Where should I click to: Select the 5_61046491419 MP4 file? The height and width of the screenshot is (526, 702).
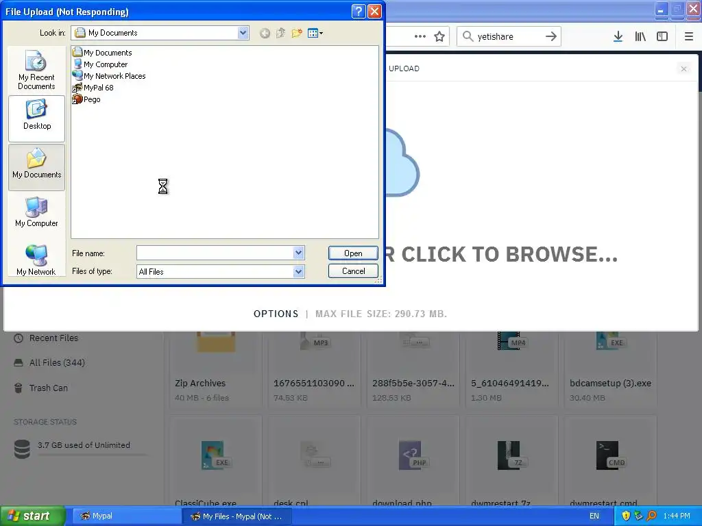(x=511, y=369)
